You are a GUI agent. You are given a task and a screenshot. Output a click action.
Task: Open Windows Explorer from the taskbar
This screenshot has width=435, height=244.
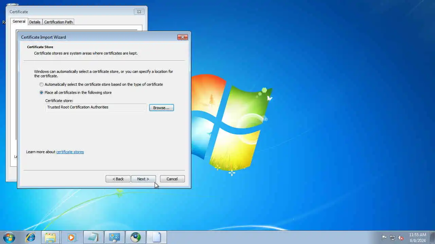(x=51, y=237)
